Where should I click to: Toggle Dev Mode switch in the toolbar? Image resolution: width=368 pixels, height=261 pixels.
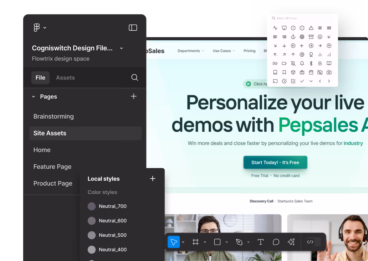coord(314,242)
